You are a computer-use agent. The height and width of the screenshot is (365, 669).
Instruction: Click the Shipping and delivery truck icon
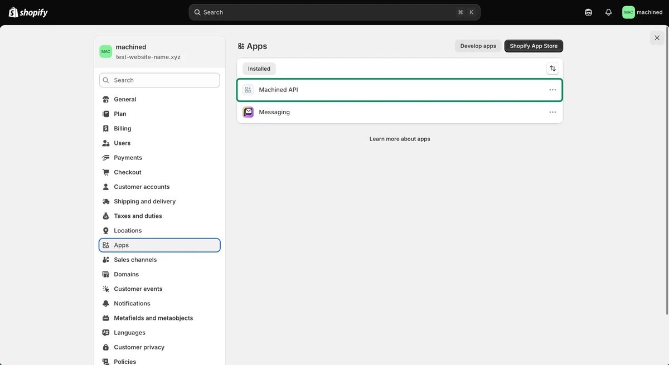click(x=106, y=201)
